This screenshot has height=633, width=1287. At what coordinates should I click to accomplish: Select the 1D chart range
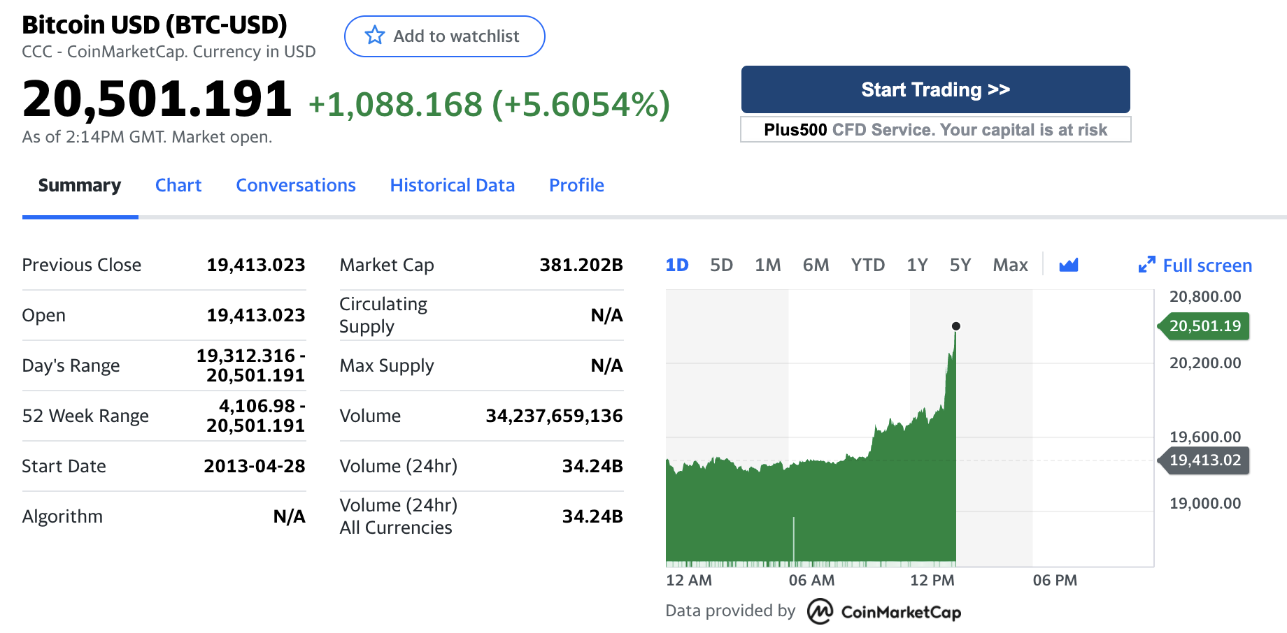676,265
